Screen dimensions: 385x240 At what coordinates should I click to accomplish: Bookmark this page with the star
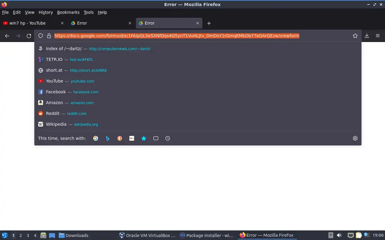click(x=355, y=36)
